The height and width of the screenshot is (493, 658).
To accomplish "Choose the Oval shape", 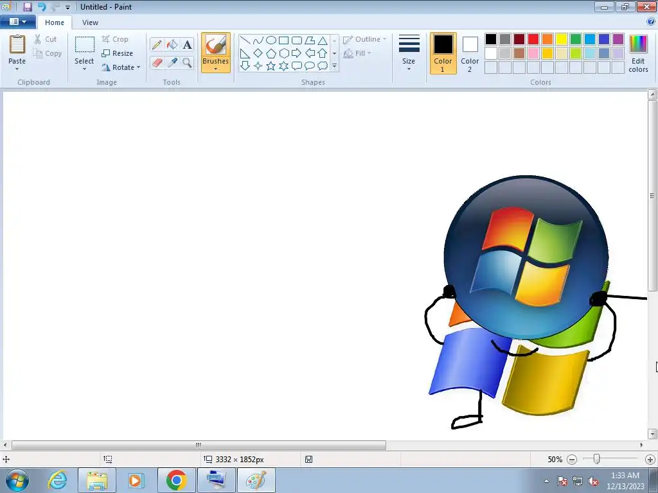I will (x=271, y=40).
